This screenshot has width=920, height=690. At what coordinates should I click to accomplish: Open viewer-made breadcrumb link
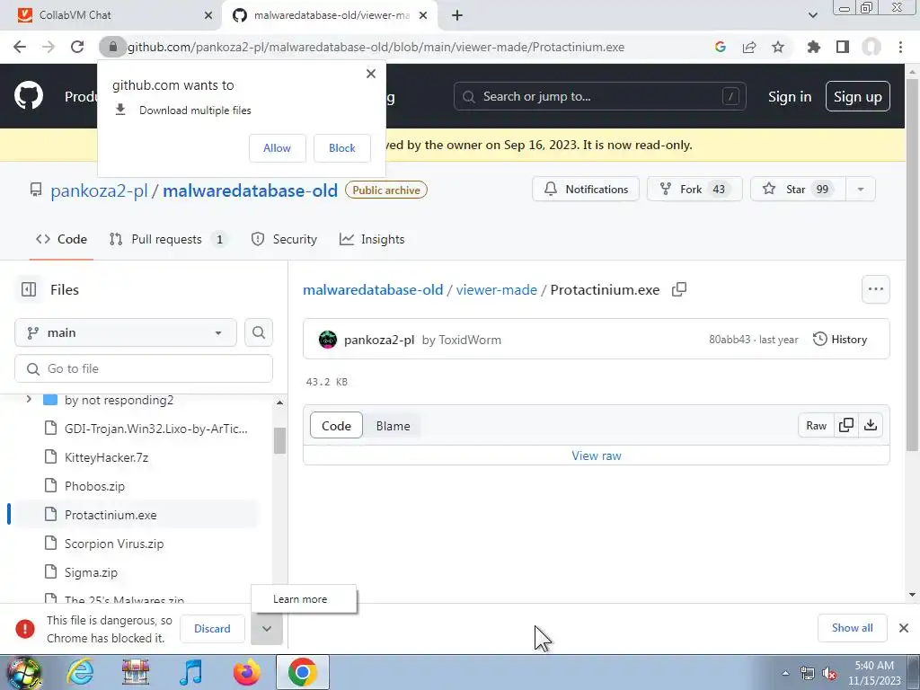pyautogui.click(x=496, y=290)
